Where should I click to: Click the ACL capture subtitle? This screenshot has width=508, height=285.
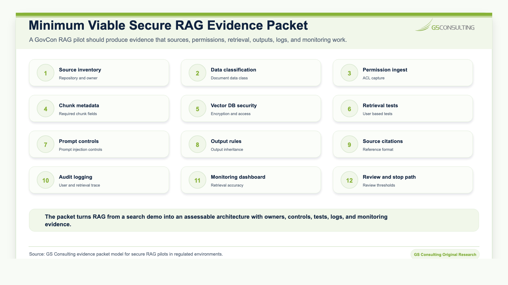tap(373, 78)
